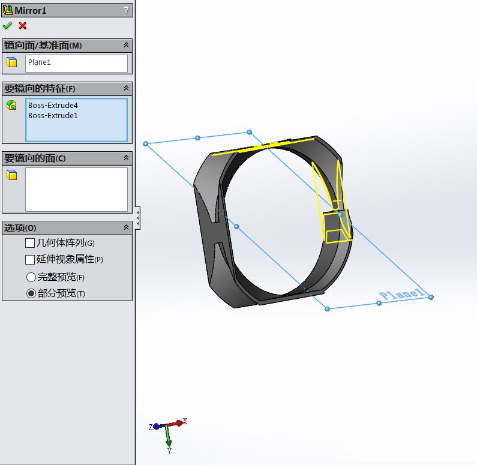Select Boss-Extrude1 in features list
Viewport: 477px width, 465px height.
(x=53, y=116)
